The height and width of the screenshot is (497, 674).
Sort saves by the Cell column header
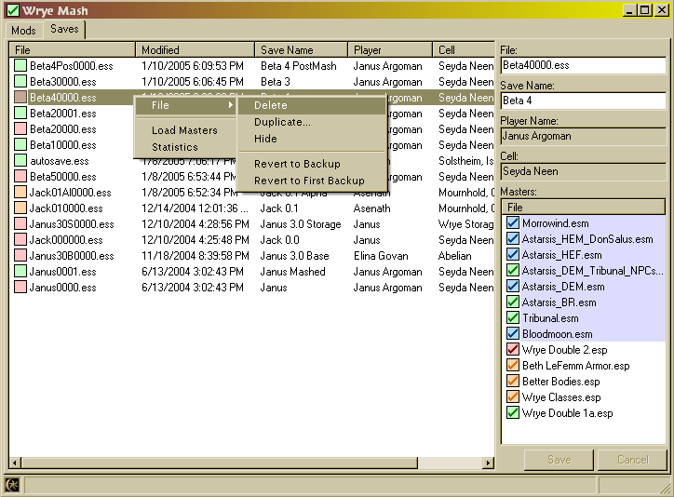464,50
